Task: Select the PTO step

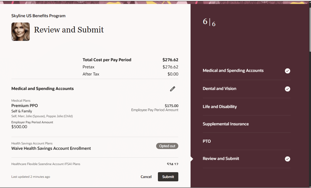Action: click(207, 141)
